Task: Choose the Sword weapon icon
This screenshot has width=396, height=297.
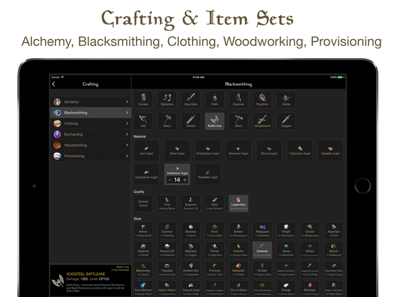Action: (191, 121)
